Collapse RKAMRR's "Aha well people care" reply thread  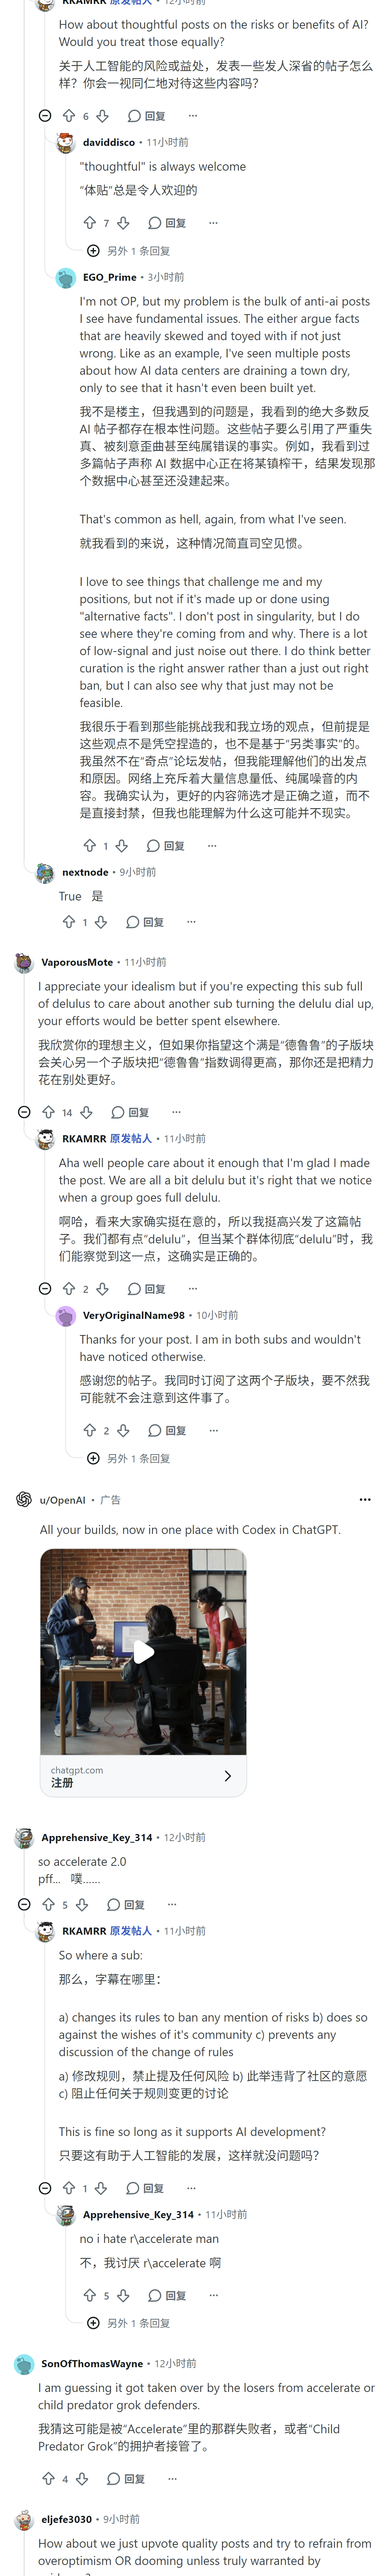tap(45, 1288)
